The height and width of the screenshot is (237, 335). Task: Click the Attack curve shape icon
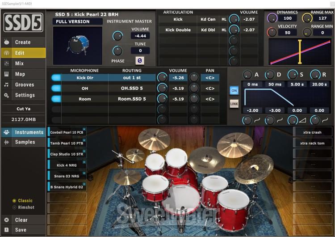click(x=257, y=120)
